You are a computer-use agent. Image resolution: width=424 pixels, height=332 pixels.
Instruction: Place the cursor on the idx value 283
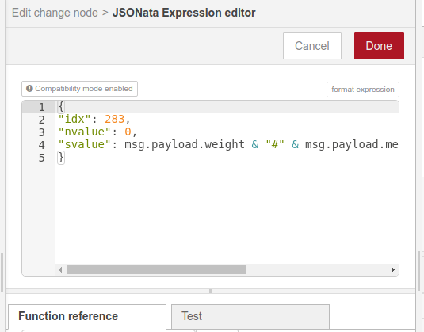[x=115, y=119]
